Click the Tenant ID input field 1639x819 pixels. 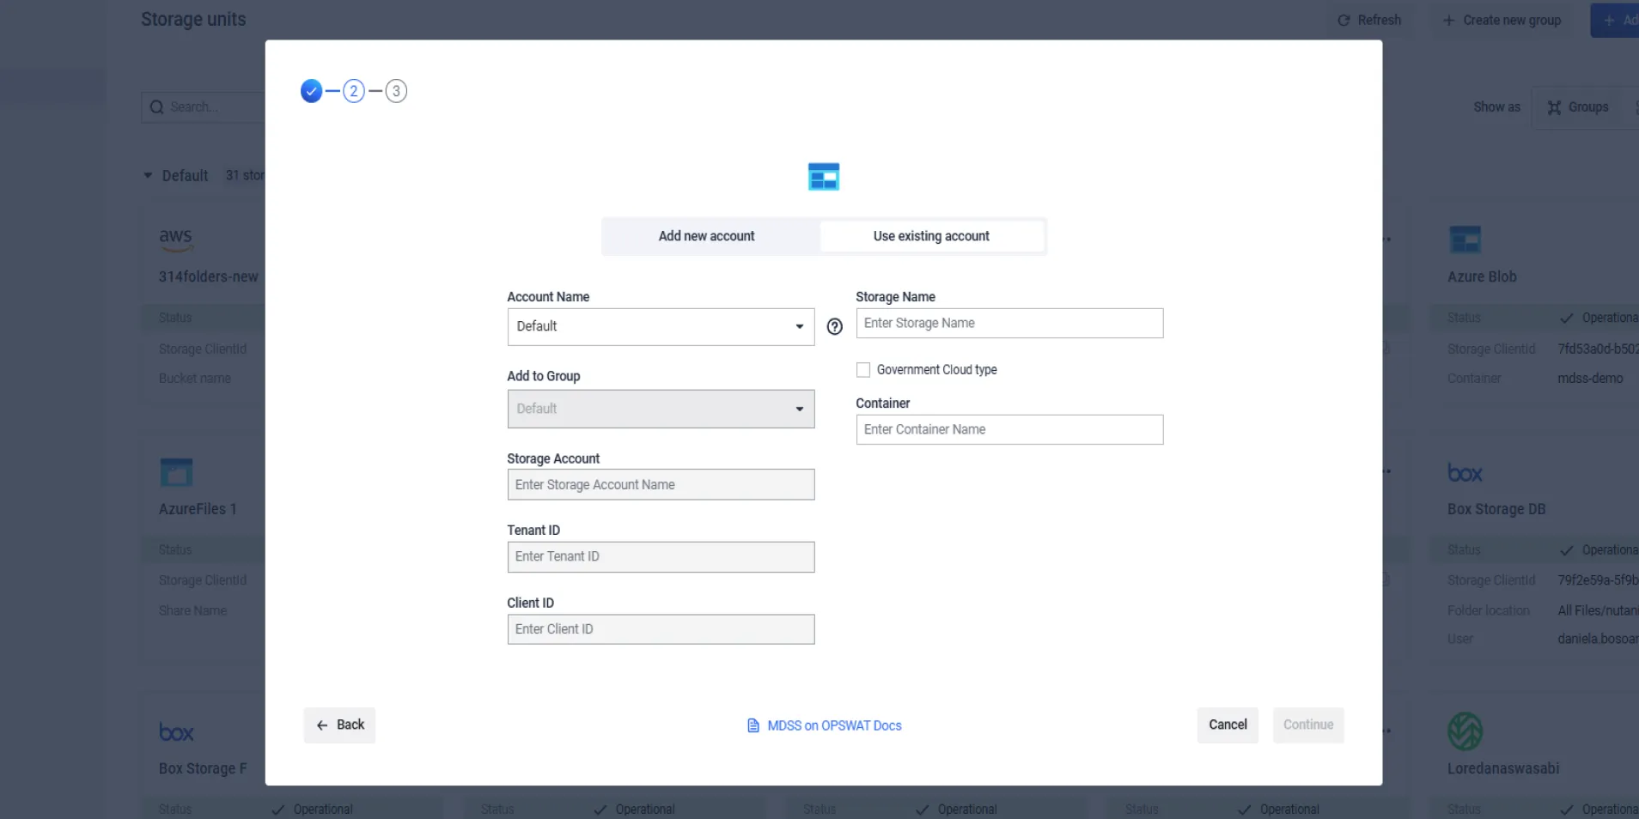660,557
